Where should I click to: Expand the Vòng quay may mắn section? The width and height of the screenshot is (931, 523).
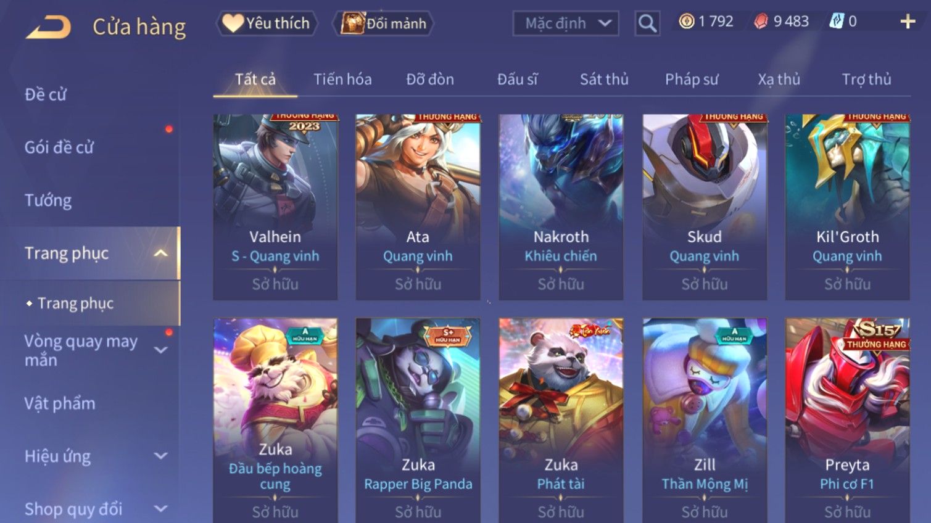[x=160, y=350]
